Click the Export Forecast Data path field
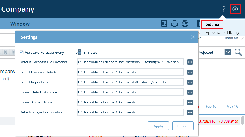Viewport: 245px width, 137px height. click(x=130, y=72)
